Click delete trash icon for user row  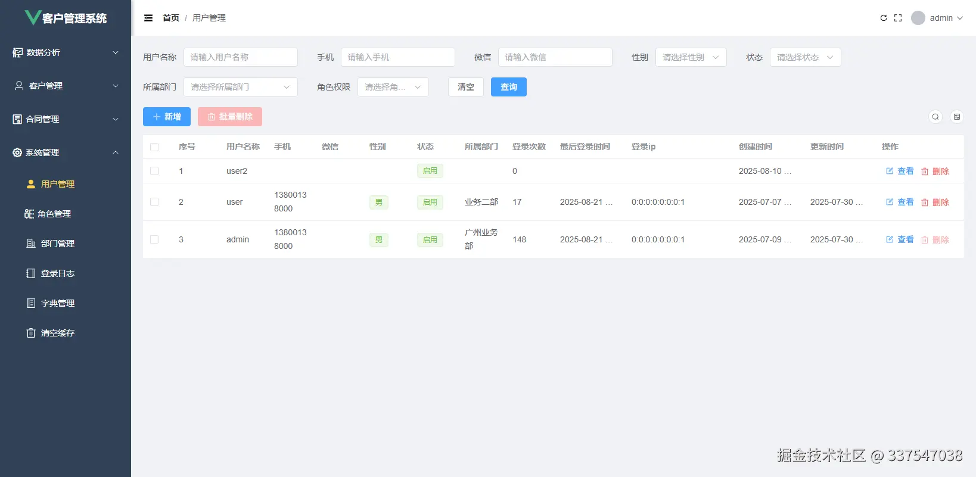point(925,202)
